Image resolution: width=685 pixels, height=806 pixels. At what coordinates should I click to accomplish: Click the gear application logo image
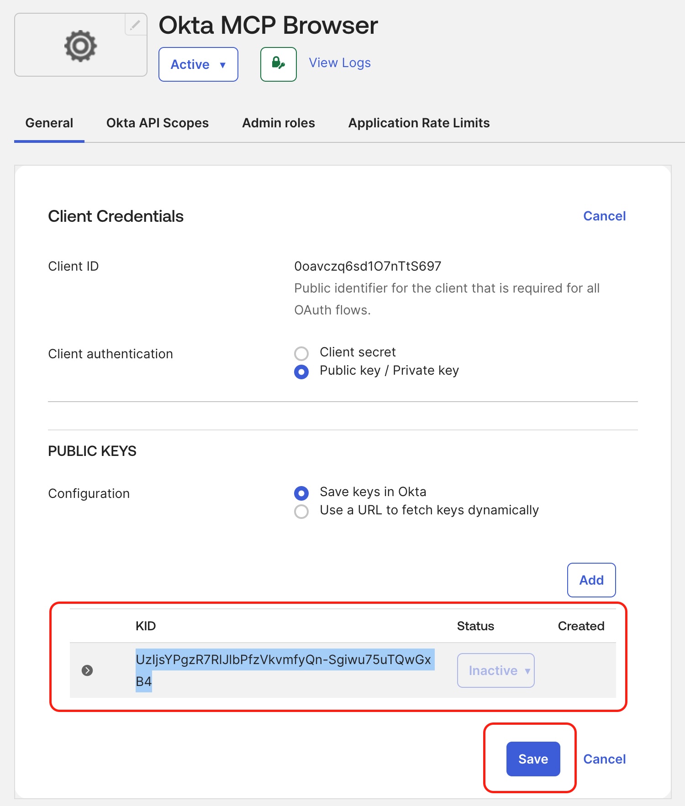[80, 46]
